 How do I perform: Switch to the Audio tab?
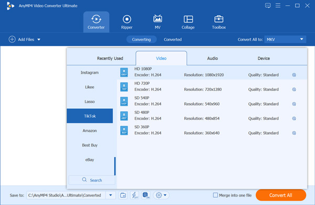212,58
